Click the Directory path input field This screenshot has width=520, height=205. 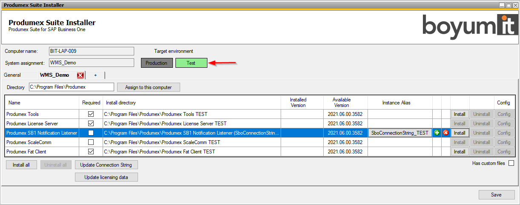coord(71,87)
